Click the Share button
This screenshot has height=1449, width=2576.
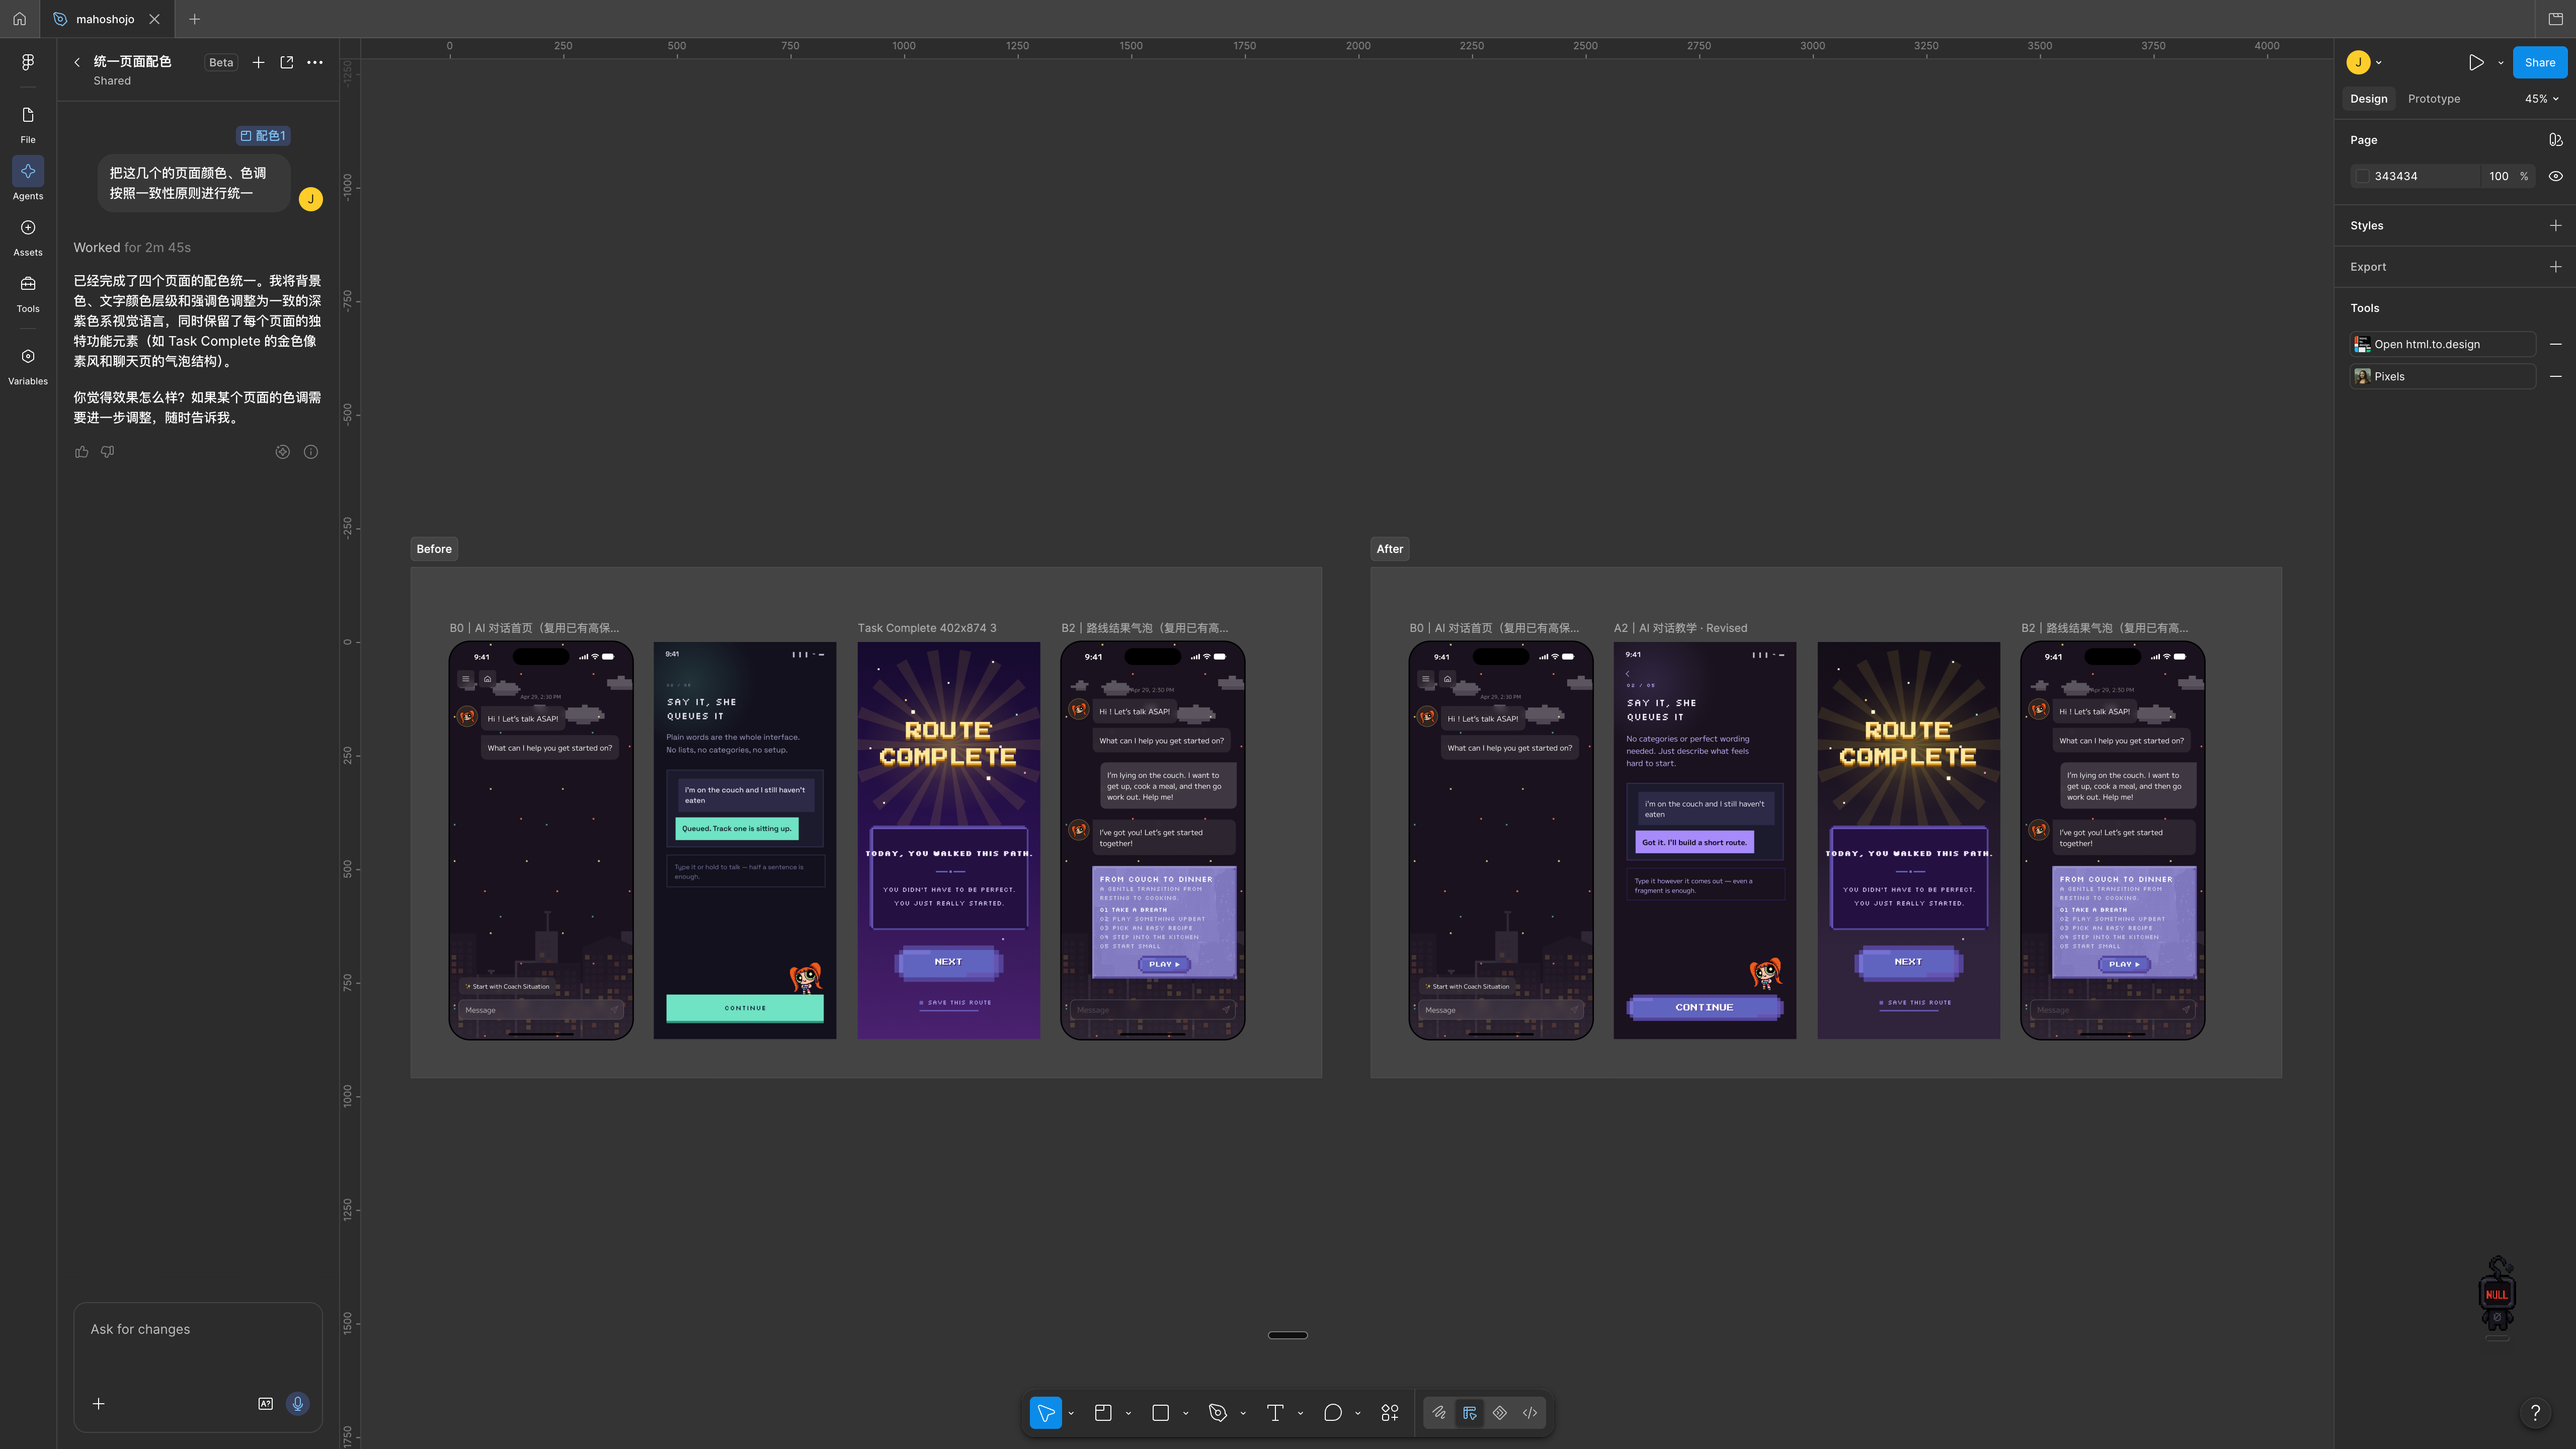point(2539,62)
